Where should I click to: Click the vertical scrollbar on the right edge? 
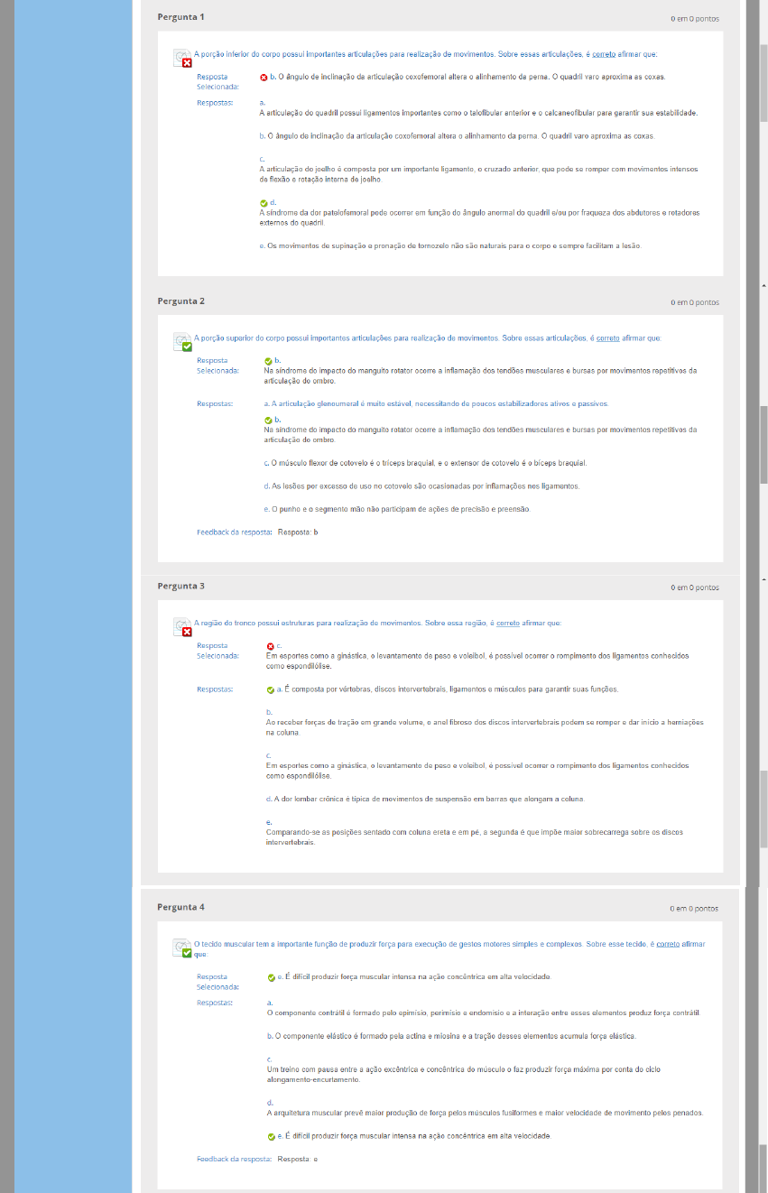(x=763, y=451)
